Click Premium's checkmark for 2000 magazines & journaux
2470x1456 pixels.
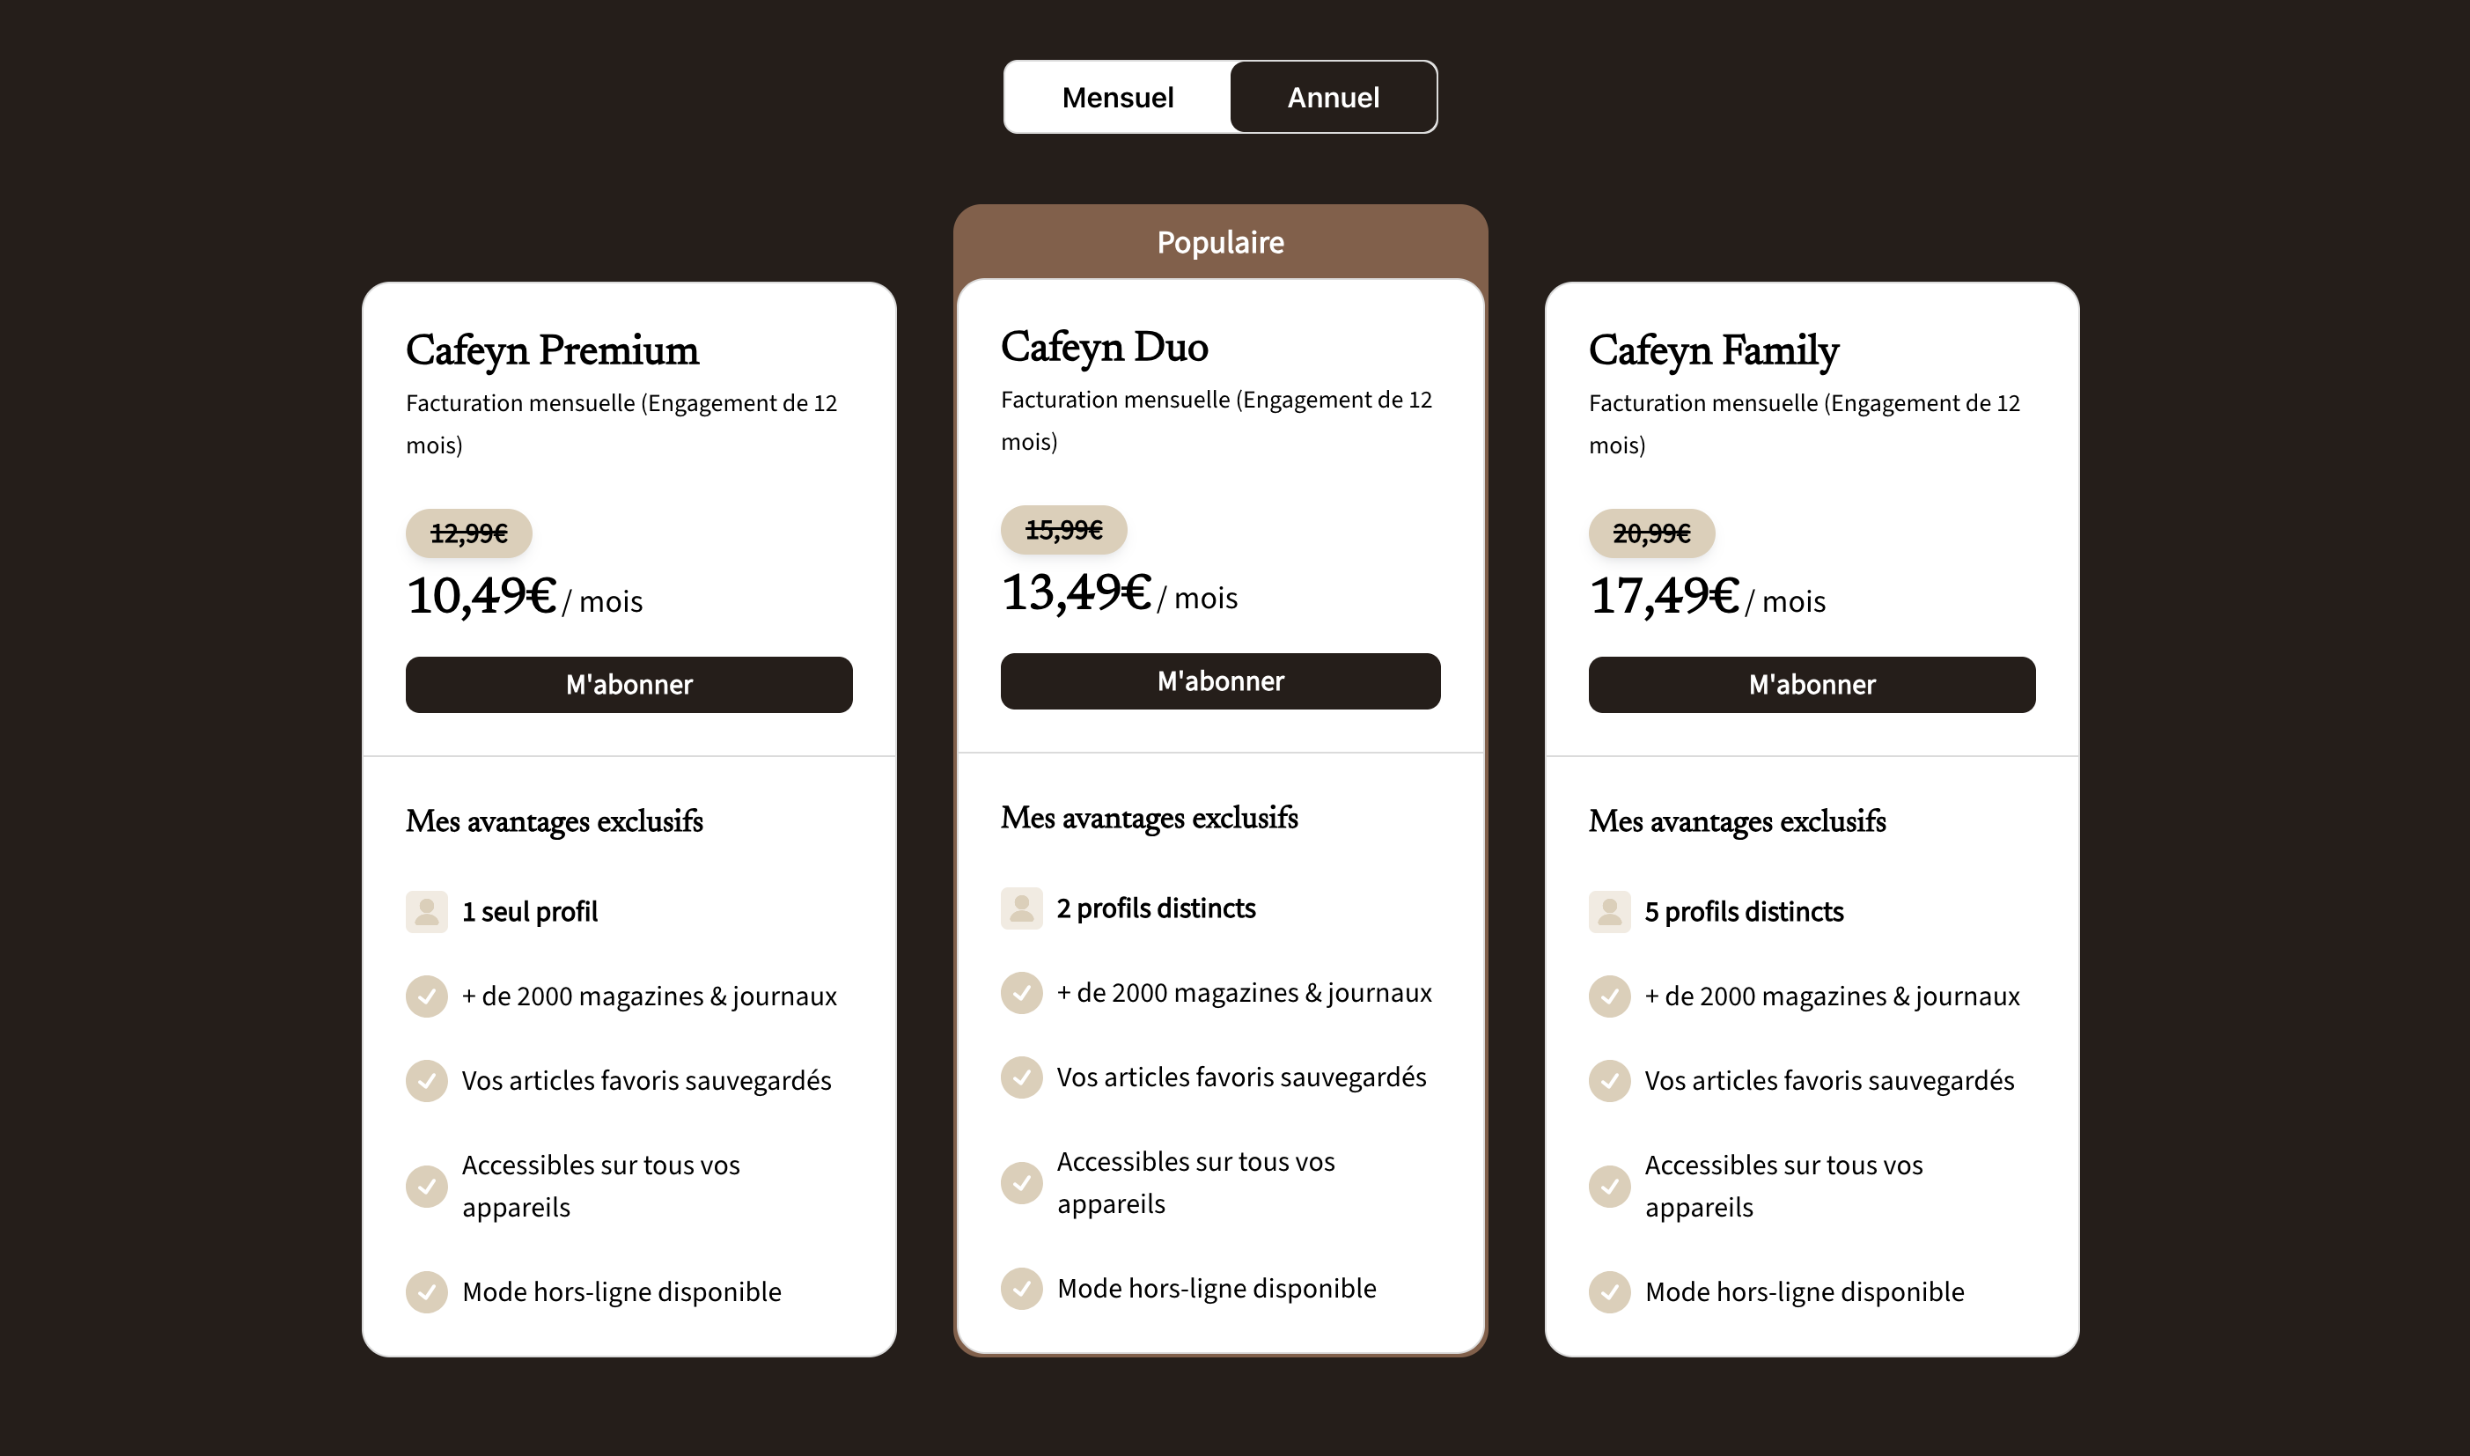point(427,996)
